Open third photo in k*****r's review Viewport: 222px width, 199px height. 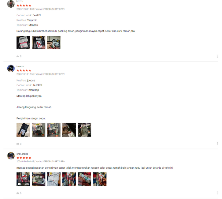pos(54,43)
